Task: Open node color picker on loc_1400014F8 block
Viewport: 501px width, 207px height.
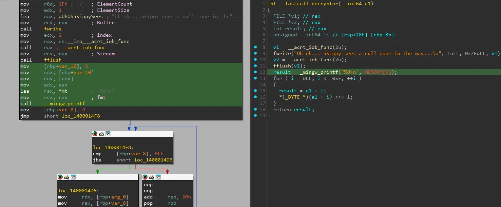Action: click(95, 134)
